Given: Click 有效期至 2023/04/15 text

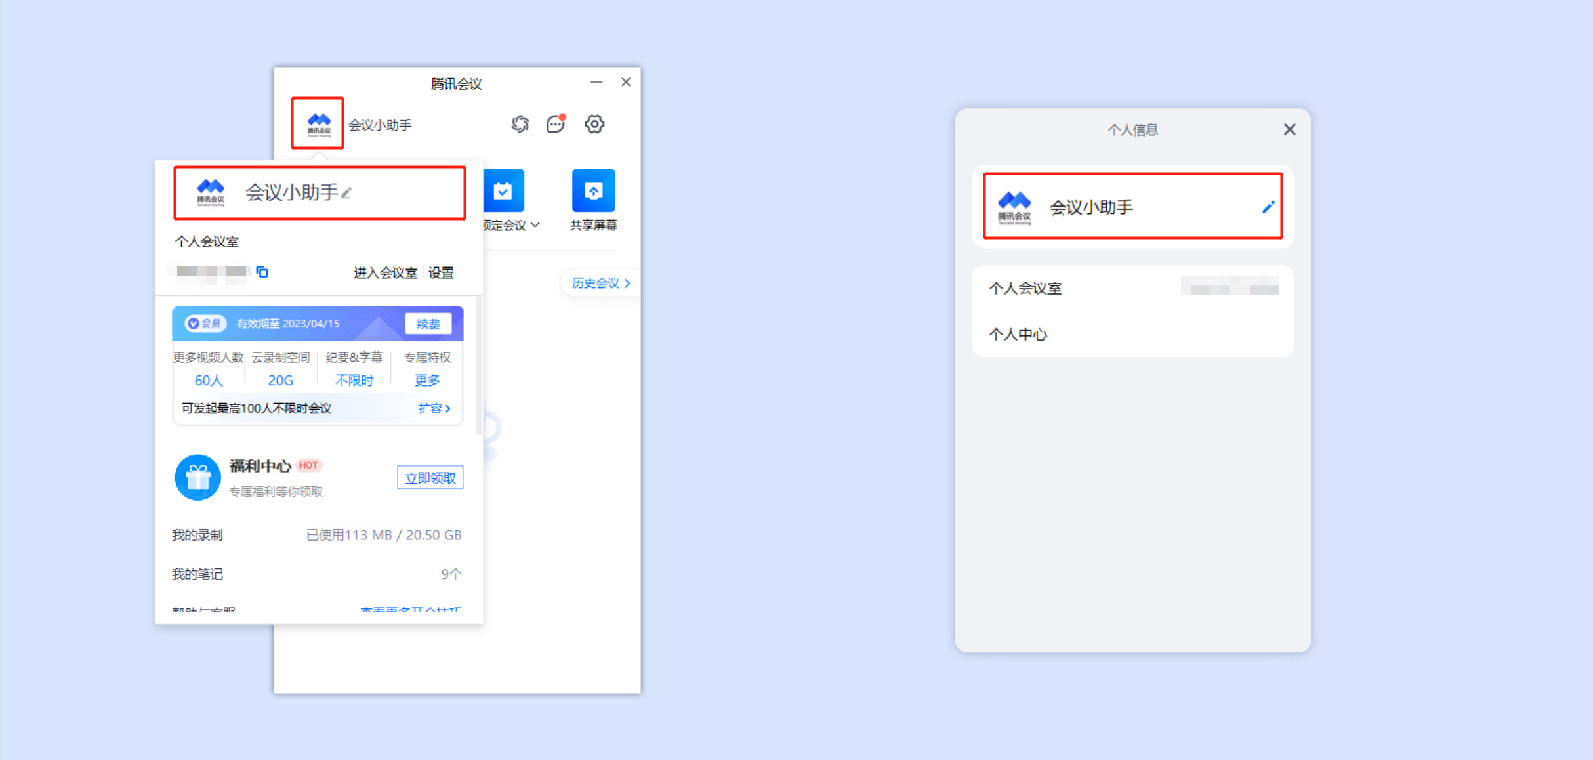Looking at the screenshot, I should (288, 324).
